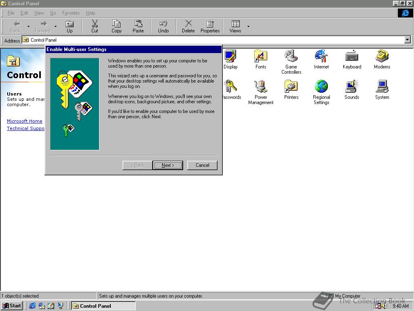Click the Control Panel window title icon

4,3
